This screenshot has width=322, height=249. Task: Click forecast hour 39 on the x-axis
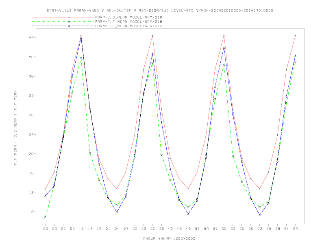click(161, 229)
